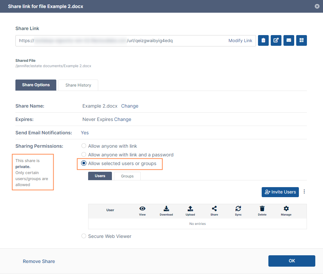Screen dimensions: 323x274
Task: Click Remove Share link
Action: (x=39, y=261)
